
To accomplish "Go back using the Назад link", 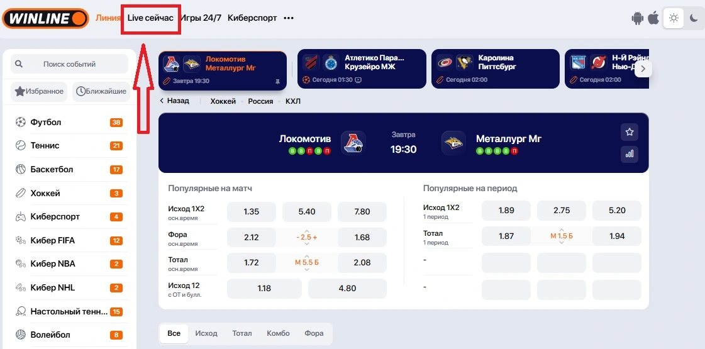I will 174,101.
